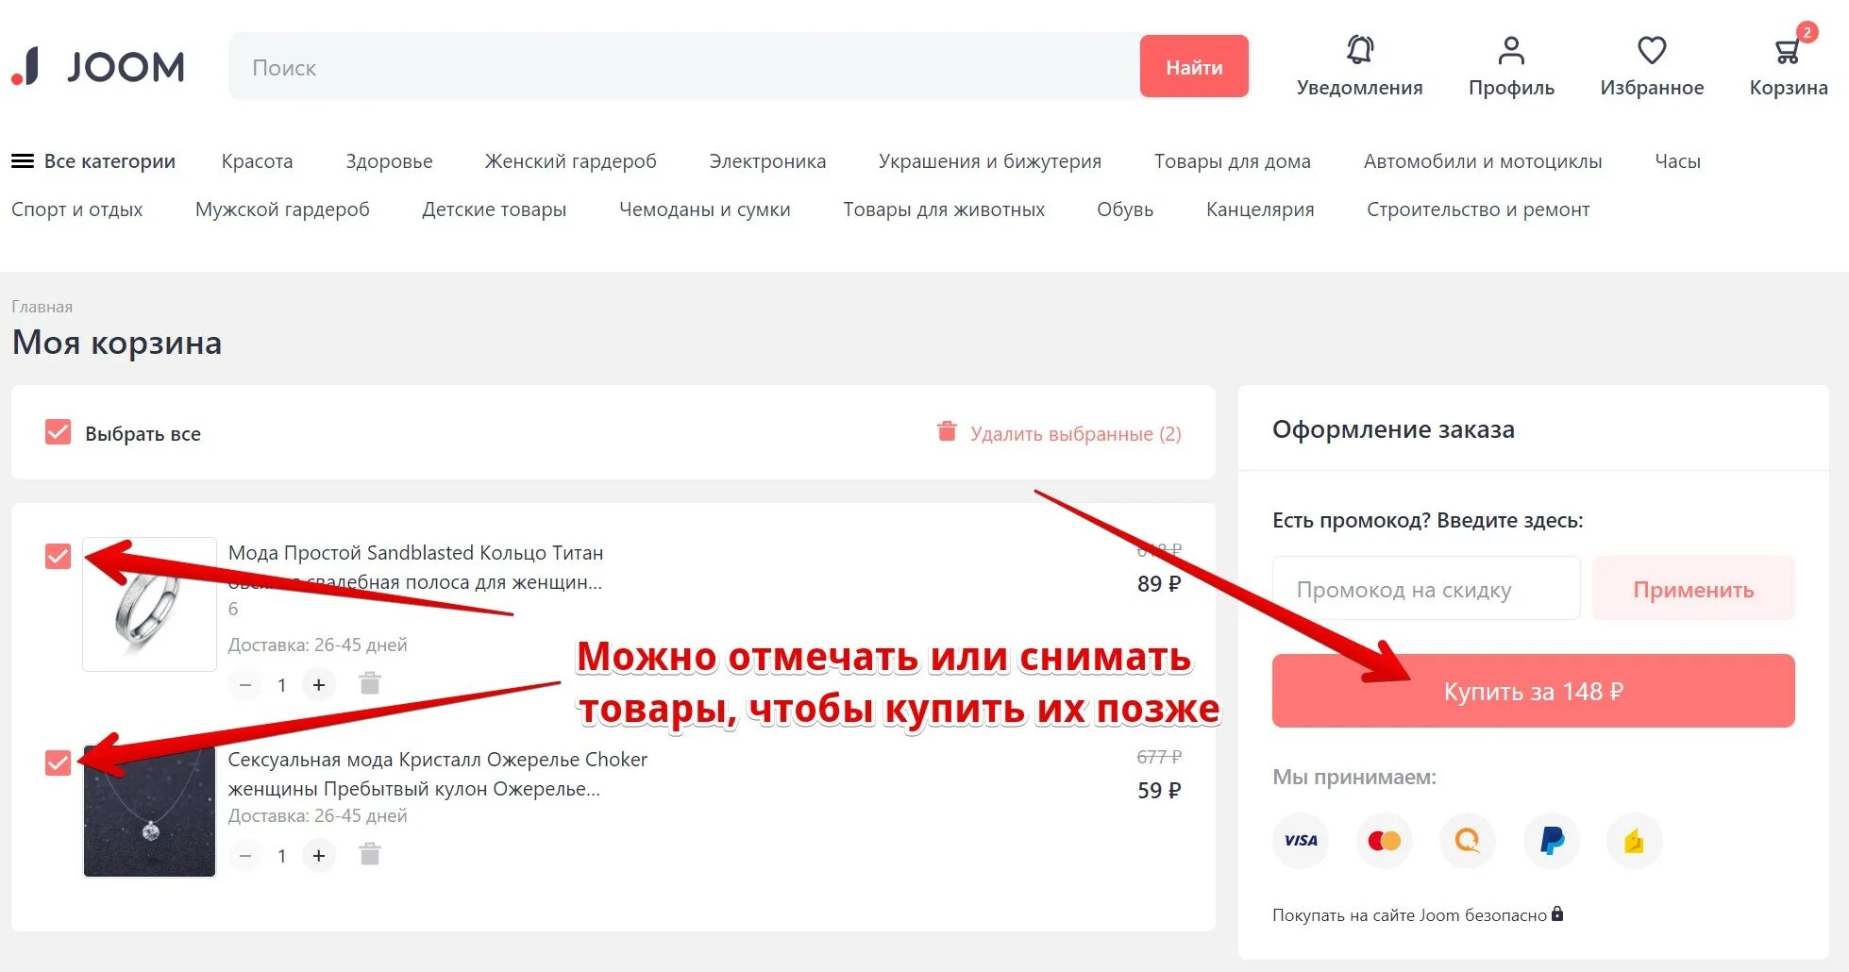Image resolution: width=1849 pixels, height=972 pixels.
Task: Decrease the choker necklace quantity with minus
Action: tap(245, 856)
